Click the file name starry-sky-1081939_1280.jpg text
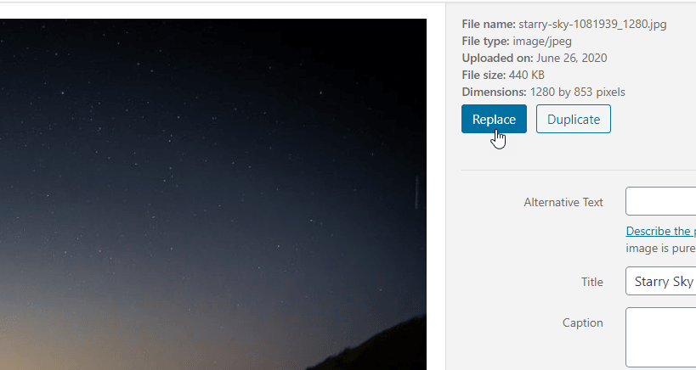Screen dimensions: 696x370 592,25
